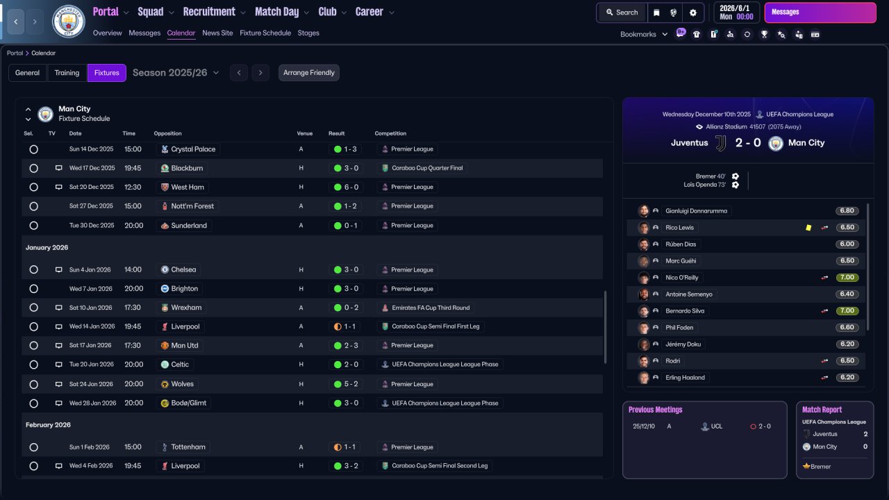
Task: Open settings with the gear icon
Action: pos(693,12)
